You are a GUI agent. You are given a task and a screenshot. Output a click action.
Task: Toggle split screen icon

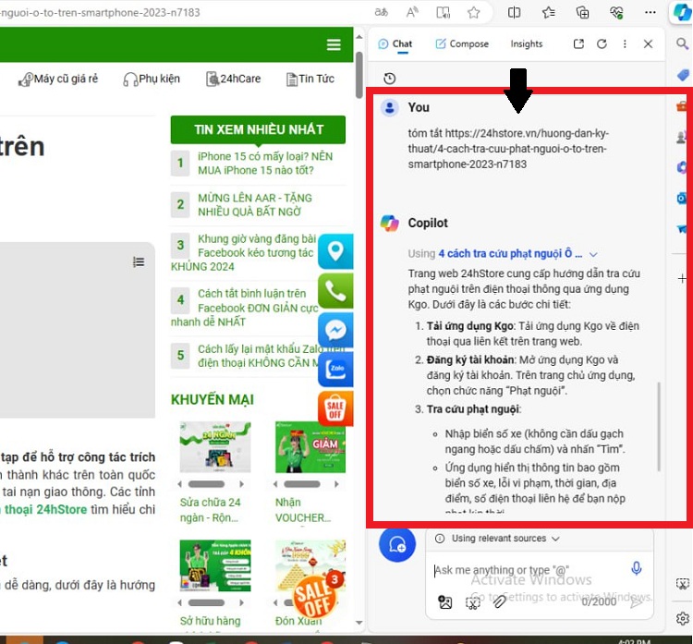(x=514, y=12)
